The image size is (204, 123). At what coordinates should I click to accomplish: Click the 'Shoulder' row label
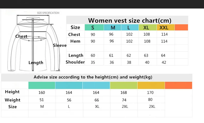point(75,62)
